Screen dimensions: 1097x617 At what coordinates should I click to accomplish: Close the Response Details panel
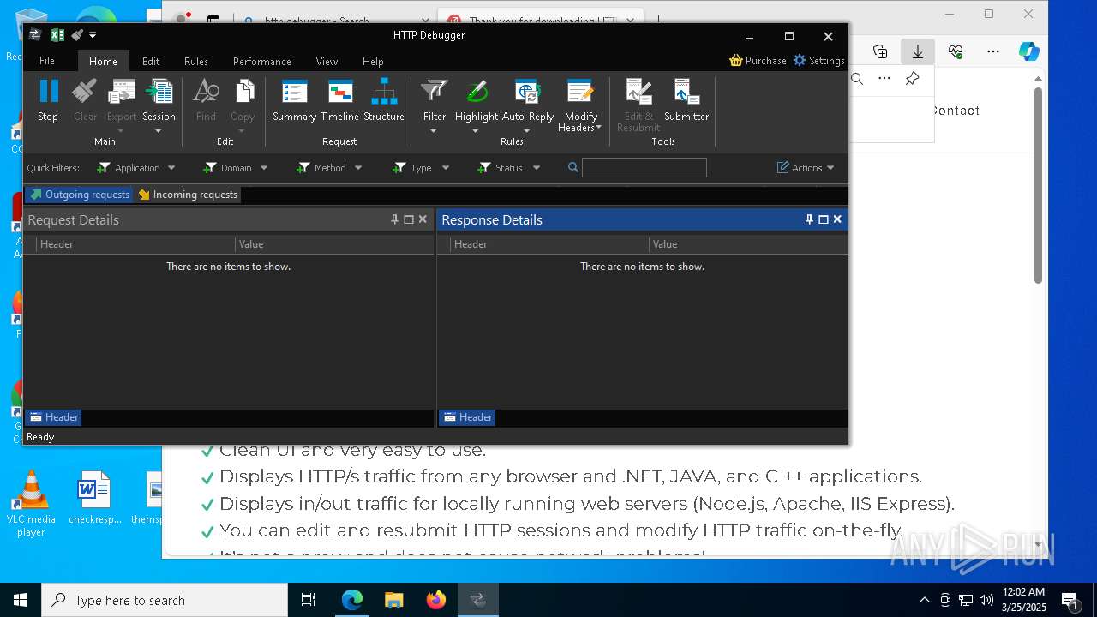tap(837, 219)
